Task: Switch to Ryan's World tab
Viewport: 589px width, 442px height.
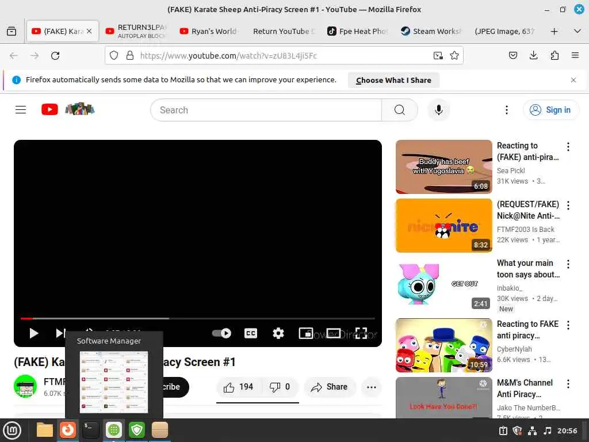Action: pos(209,31)
